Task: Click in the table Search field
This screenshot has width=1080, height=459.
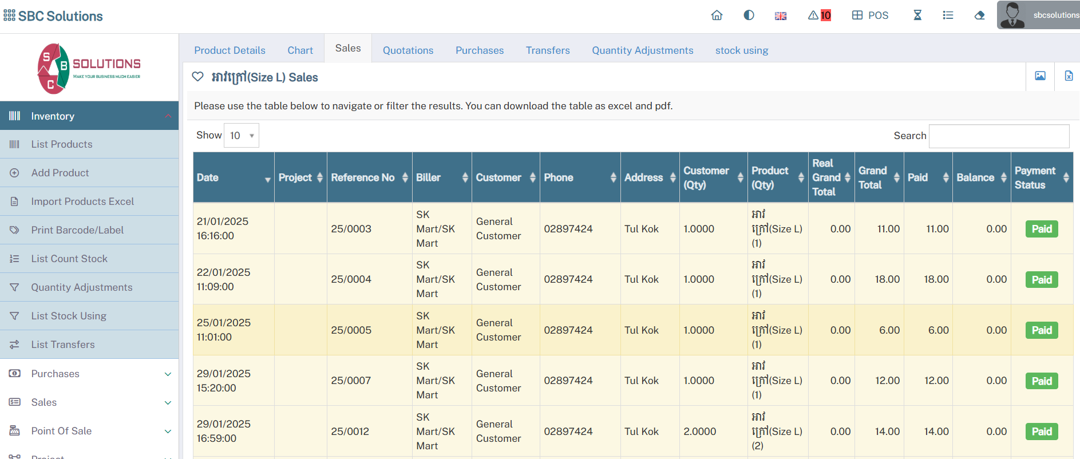Action: point(998,136)
